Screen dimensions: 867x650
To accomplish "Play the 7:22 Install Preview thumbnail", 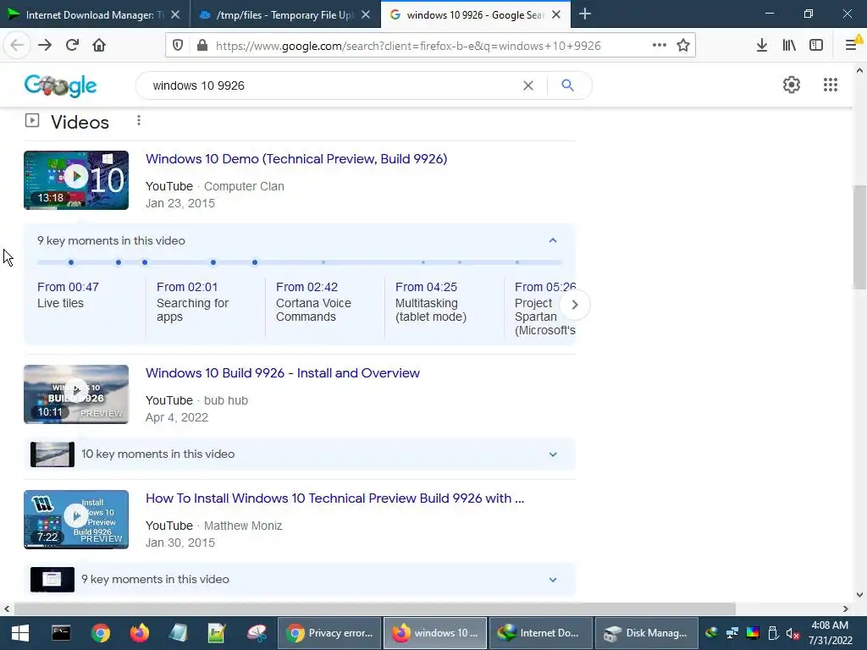I will pyautogui.click(x=76, y=520).
